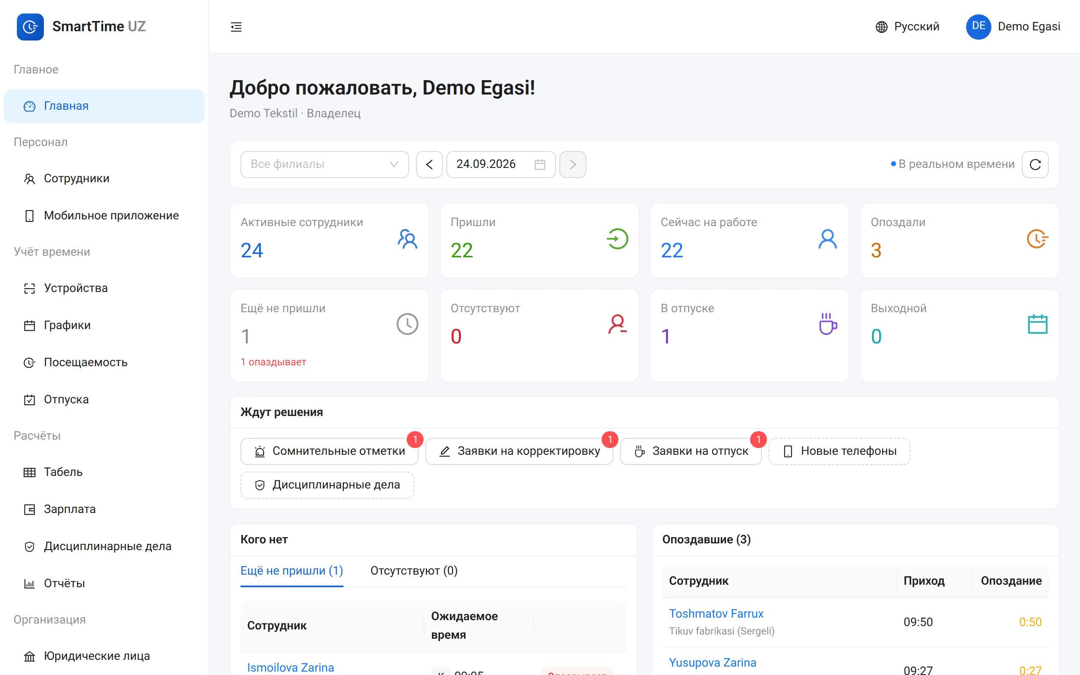Open Сотрудники in the sidebar
This screenshot has height=675, width=1080.
[x=104, y=178]
